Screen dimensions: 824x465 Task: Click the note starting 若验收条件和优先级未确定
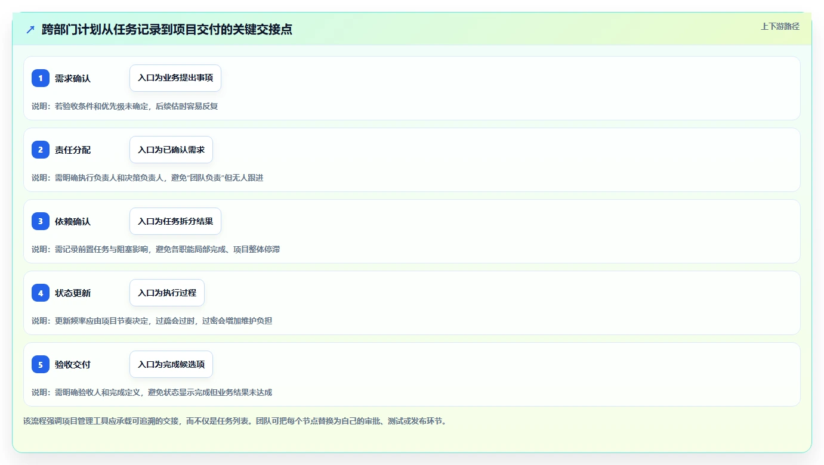pos(125,106)
